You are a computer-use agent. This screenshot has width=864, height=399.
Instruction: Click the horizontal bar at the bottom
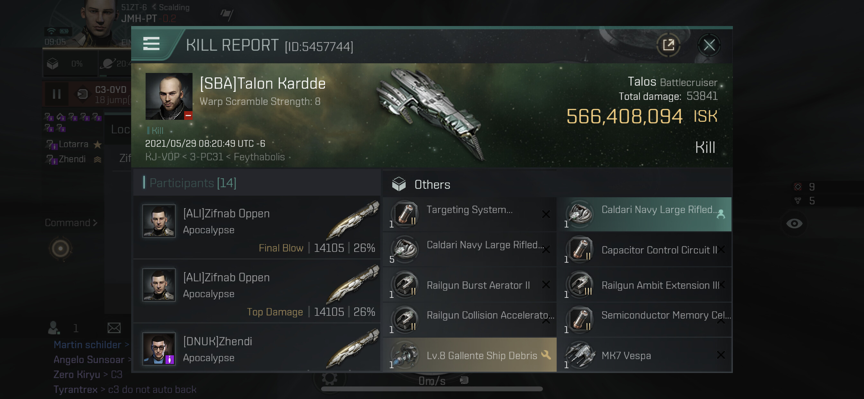pyautogui.click(x=432, y=389)
